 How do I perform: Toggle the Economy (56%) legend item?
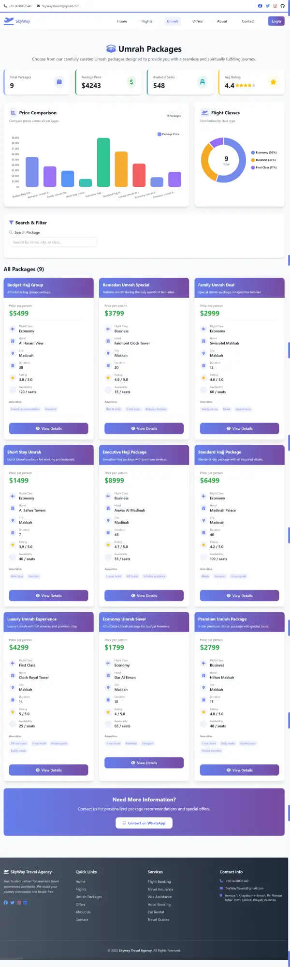(x=264, y=152)
